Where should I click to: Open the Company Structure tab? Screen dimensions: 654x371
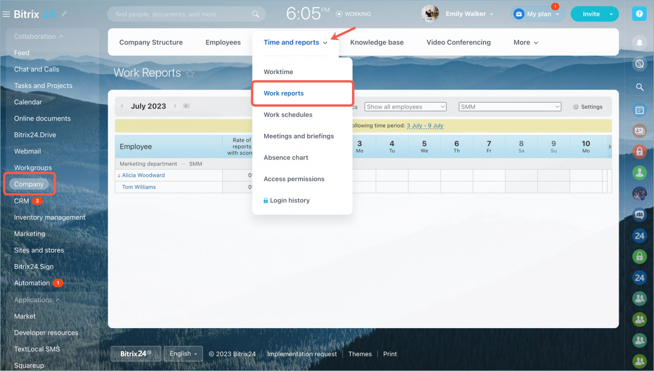151,42
